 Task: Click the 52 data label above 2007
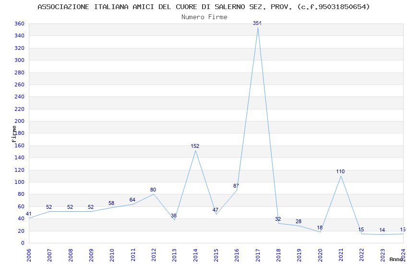[49, 207]
